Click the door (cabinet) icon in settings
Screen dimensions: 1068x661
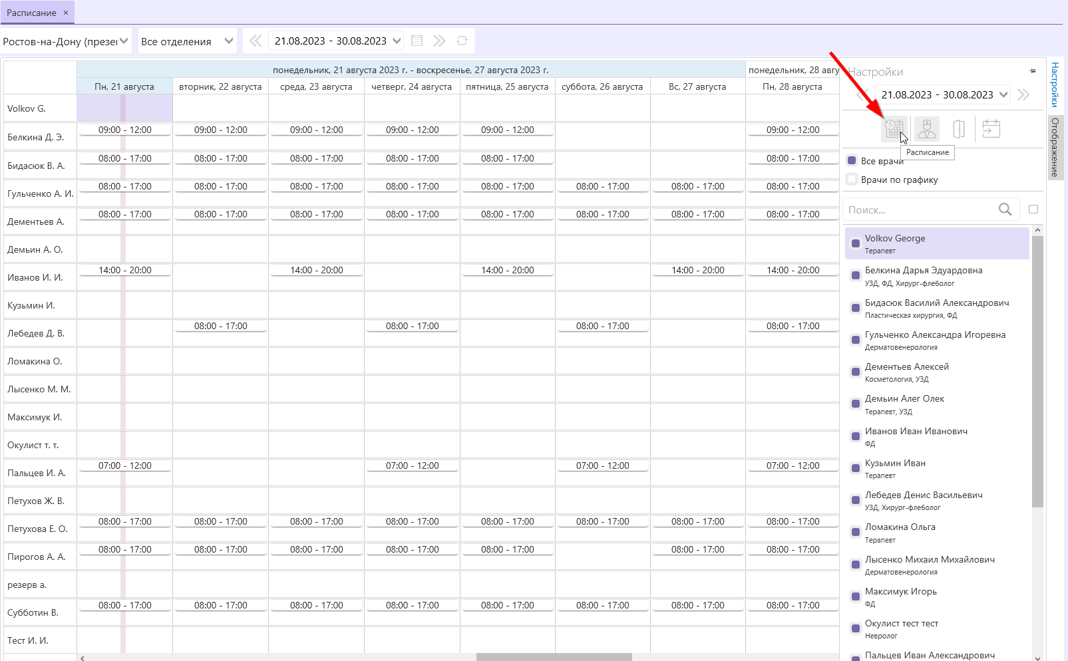pyautogui.click(x=959, y=128)
